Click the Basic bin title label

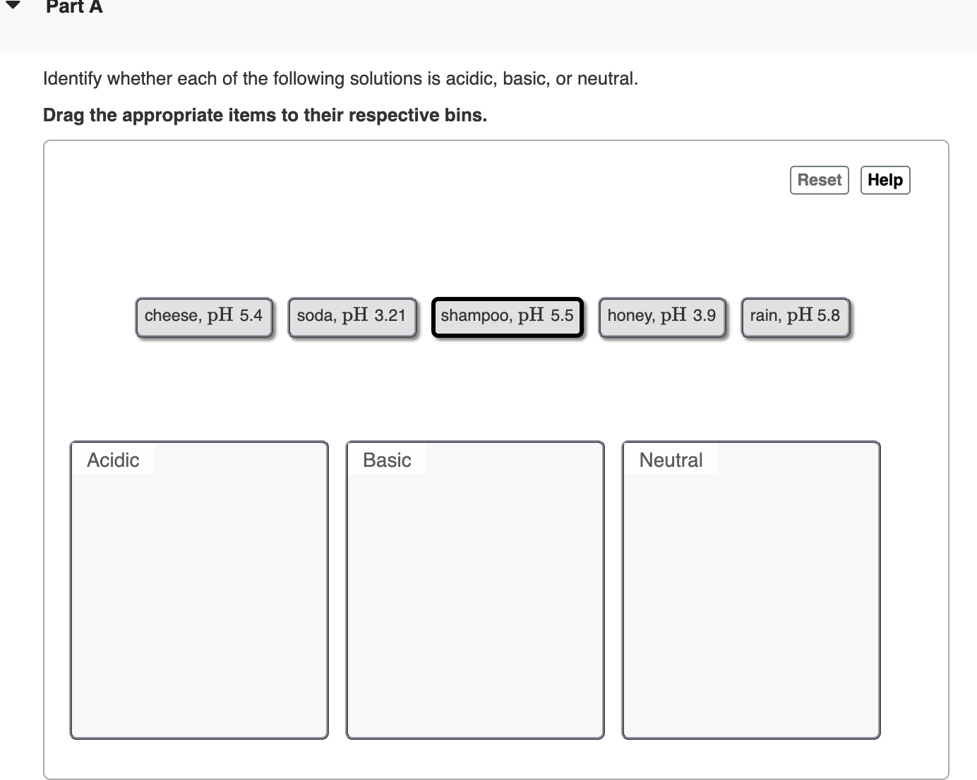[x=387, y=461]
